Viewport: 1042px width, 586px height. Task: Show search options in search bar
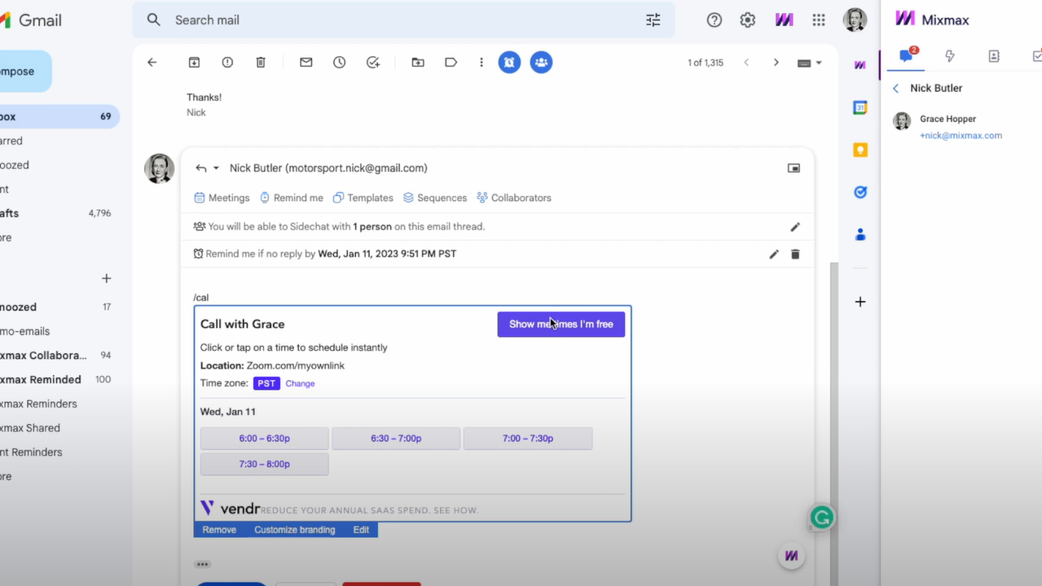653,20
